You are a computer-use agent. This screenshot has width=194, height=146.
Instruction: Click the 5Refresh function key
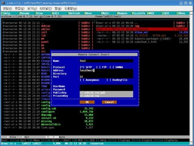pyautogui.click(x=74, y=13)
